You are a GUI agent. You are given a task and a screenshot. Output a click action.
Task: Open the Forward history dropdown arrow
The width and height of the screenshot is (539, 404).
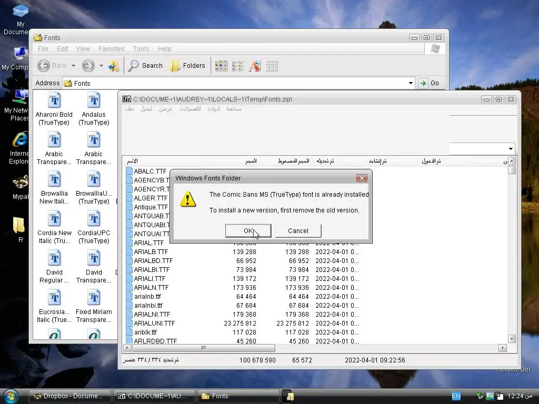(x=101, y=66)
